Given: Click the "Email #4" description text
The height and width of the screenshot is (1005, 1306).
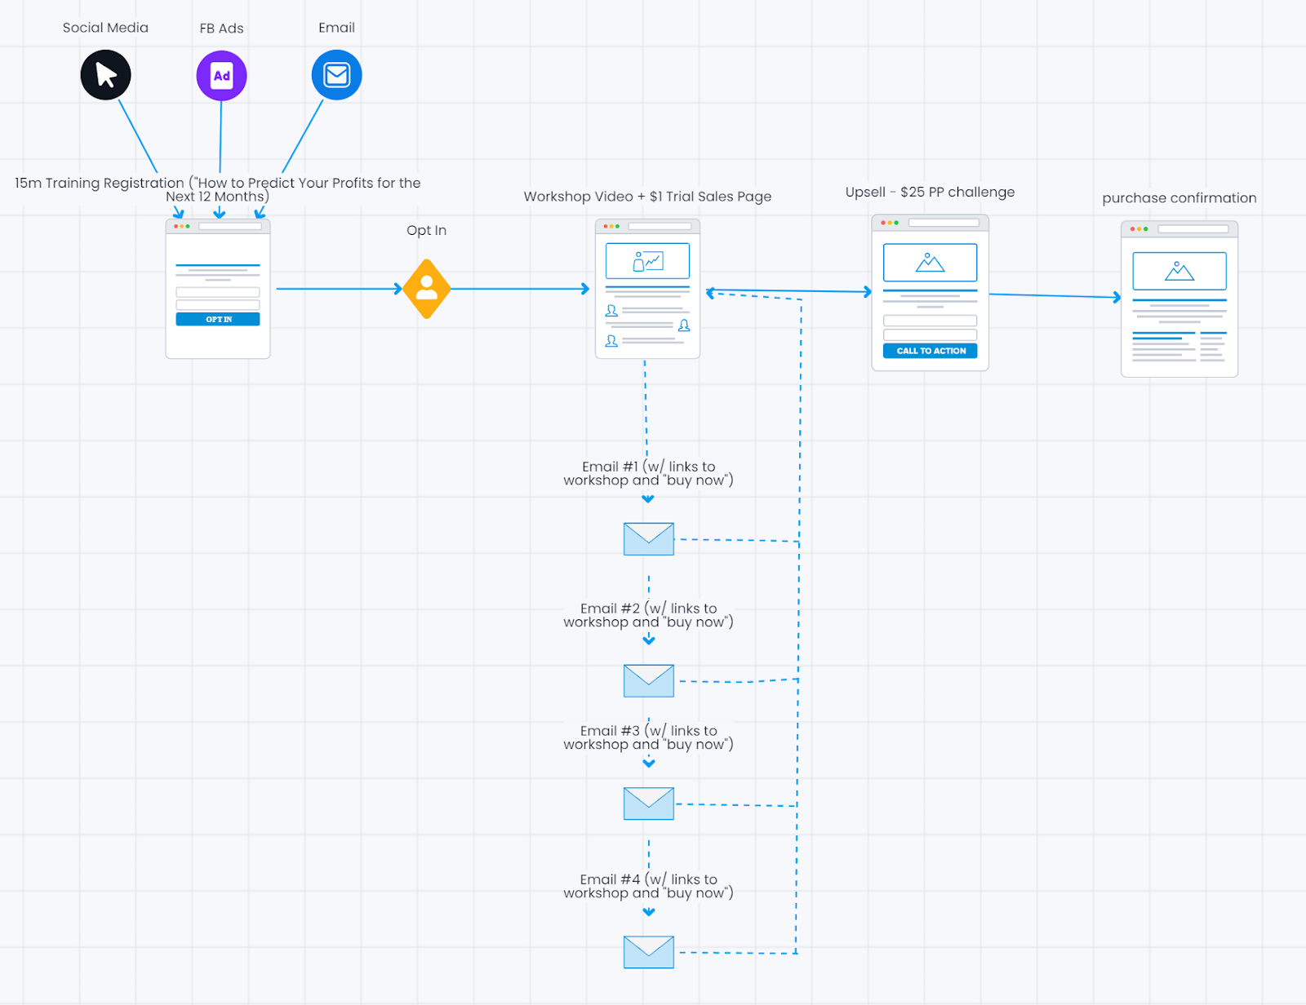Looking at the screenshot, I should point(649,886).
